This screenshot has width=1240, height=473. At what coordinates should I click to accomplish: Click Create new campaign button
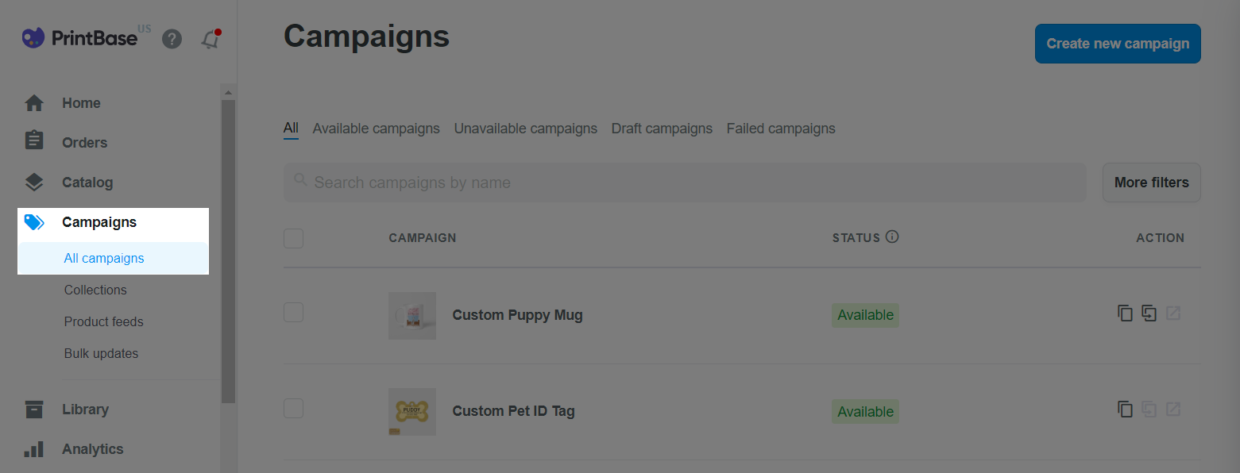pos(1117,44)
